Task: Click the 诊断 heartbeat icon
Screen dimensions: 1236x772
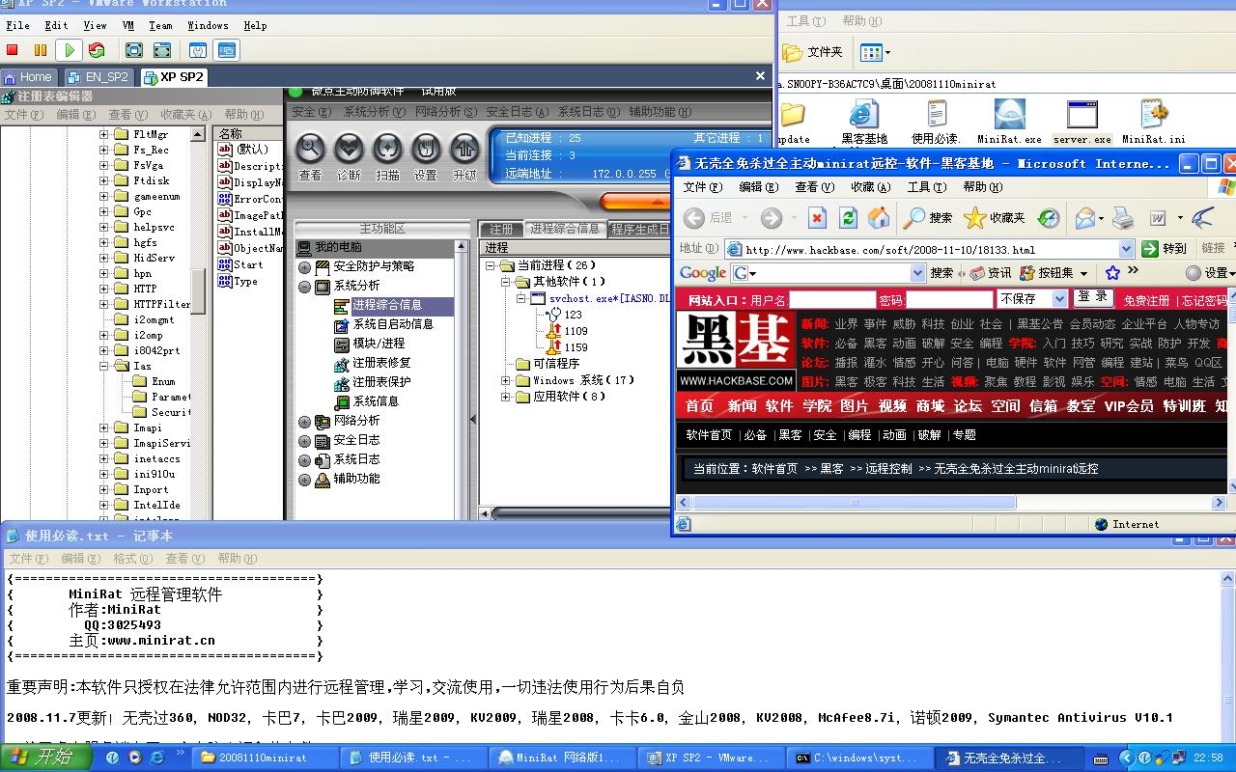Action: [349, 150]
